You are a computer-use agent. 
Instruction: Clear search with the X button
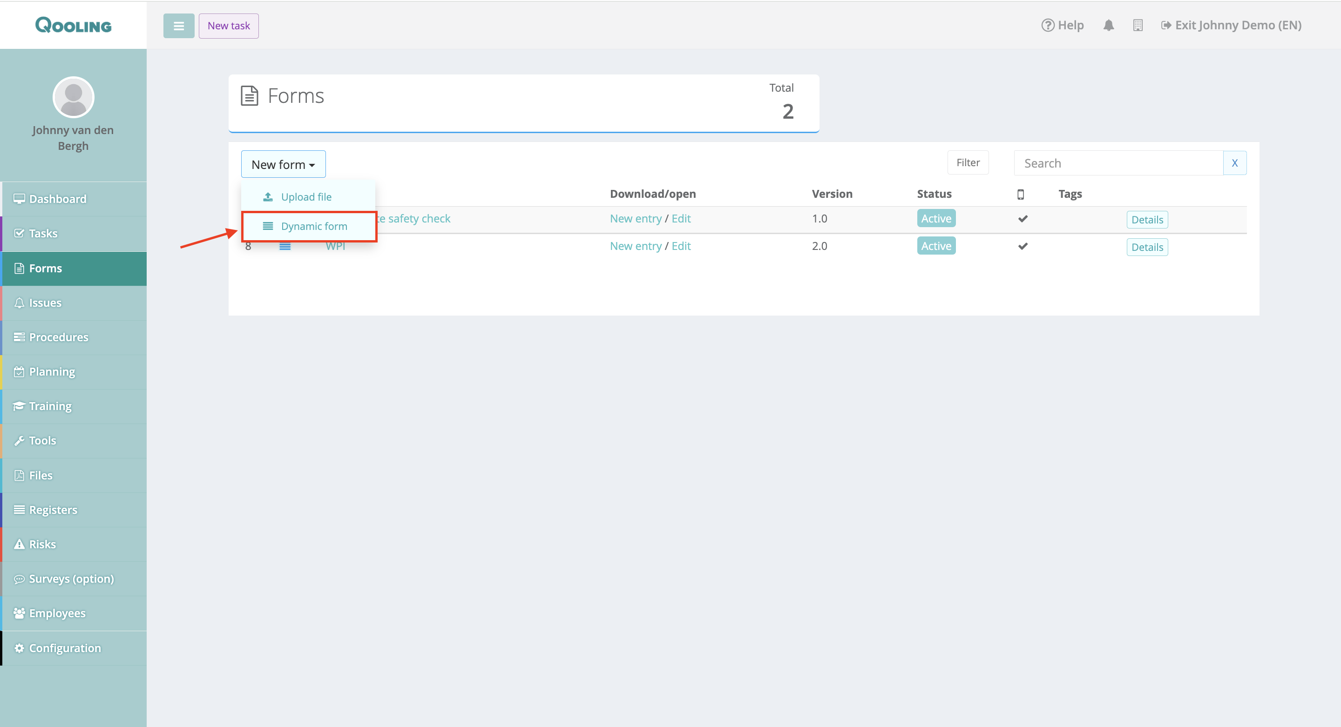1234,163
